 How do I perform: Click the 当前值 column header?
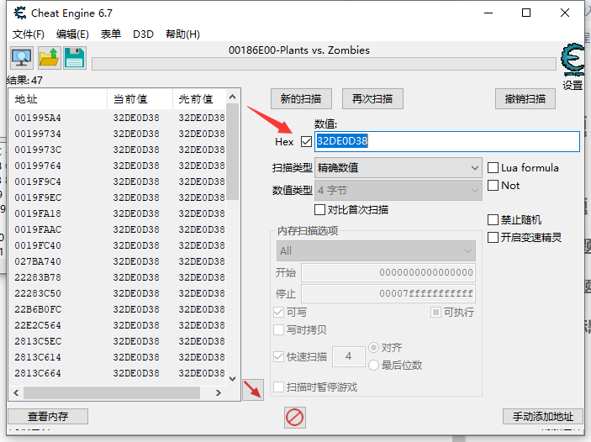coord(140,99)
